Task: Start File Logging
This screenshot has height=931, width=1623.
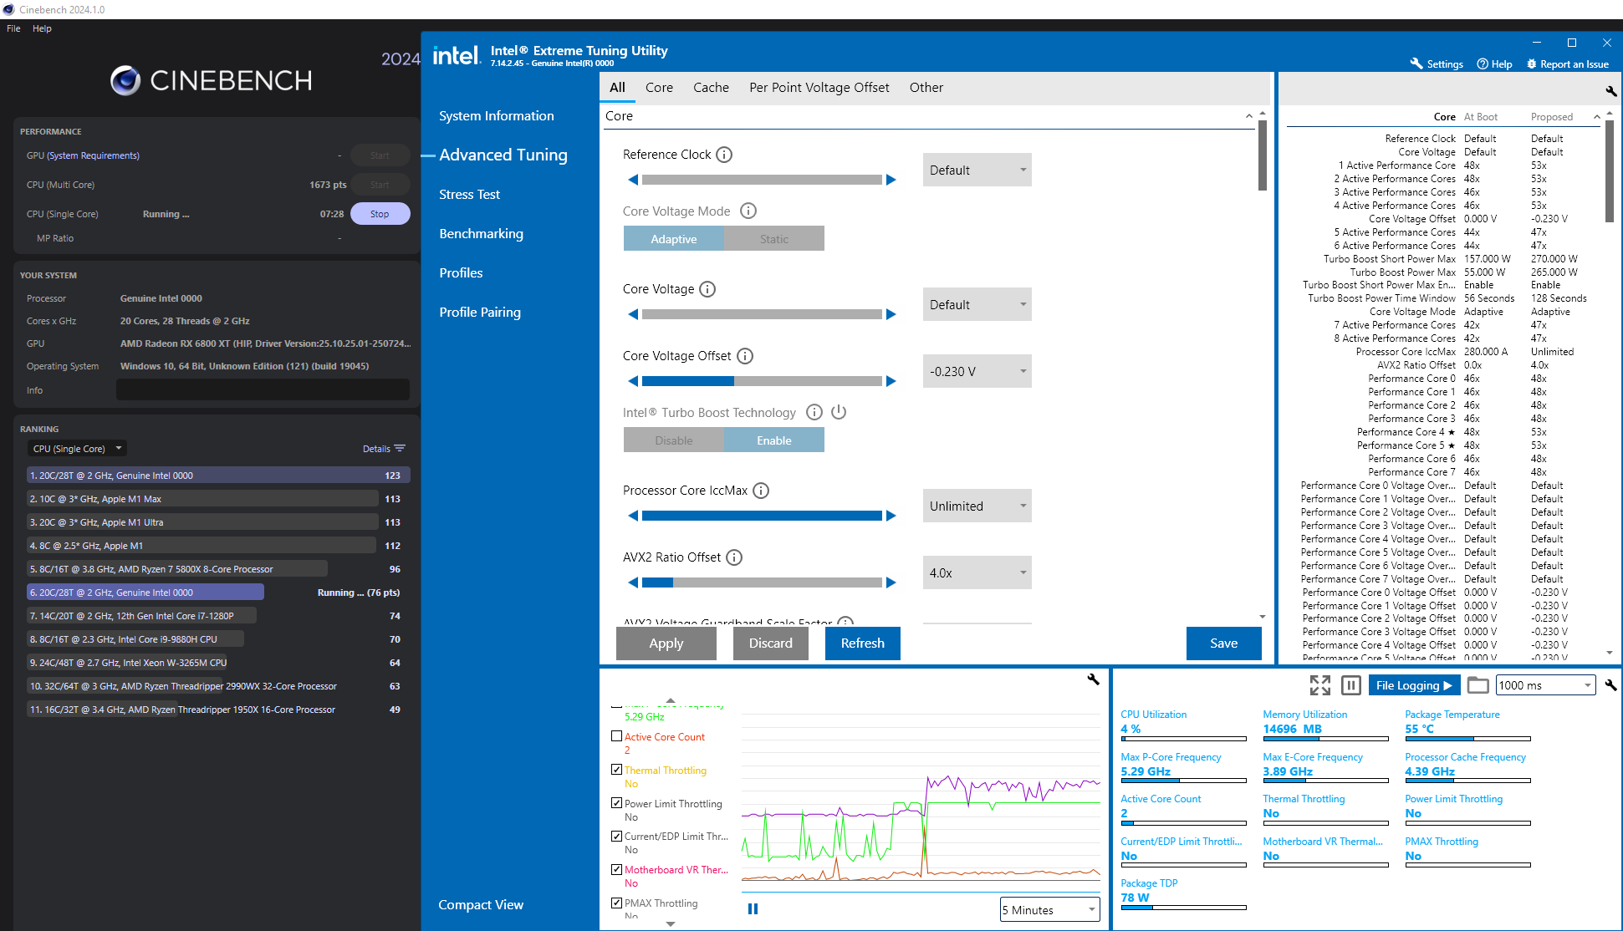Action: coord(1415,685)
